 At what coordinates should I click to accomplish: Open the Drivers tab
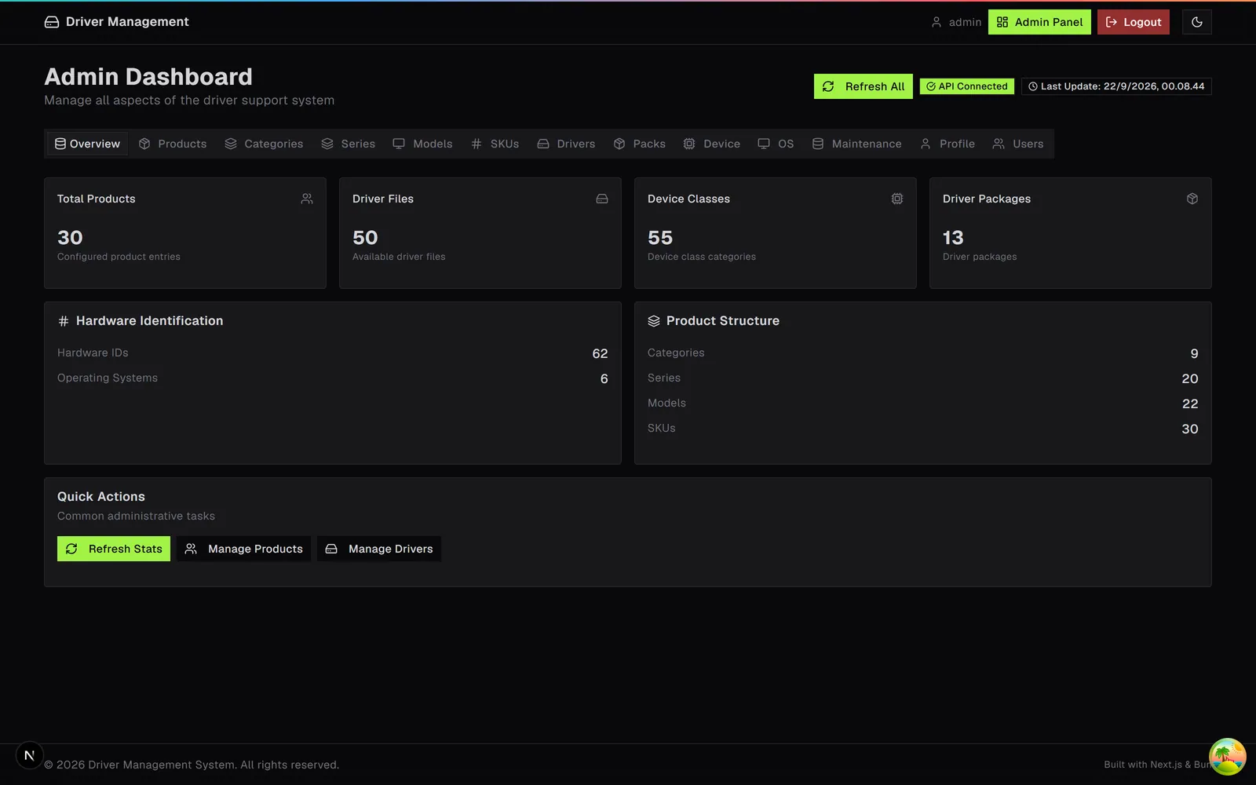(x=566, y=144)
